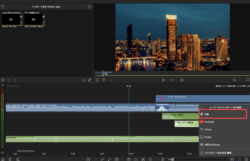Go back with the export menu chevron

pos(202,107)
